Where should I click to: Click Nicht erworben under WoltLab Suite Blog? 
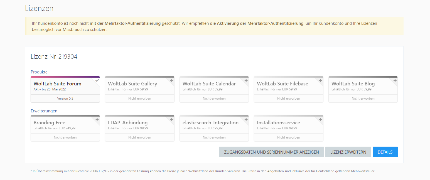tap(363, 98)
